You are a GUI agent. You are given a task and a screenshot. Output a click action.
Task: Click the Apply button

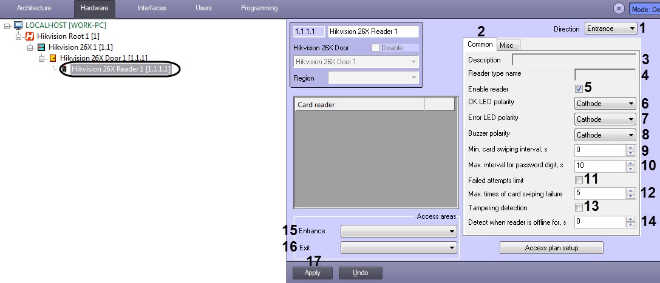click(313, 273)
